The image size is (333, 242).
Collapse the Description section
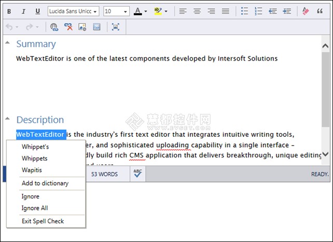[7, 119]
